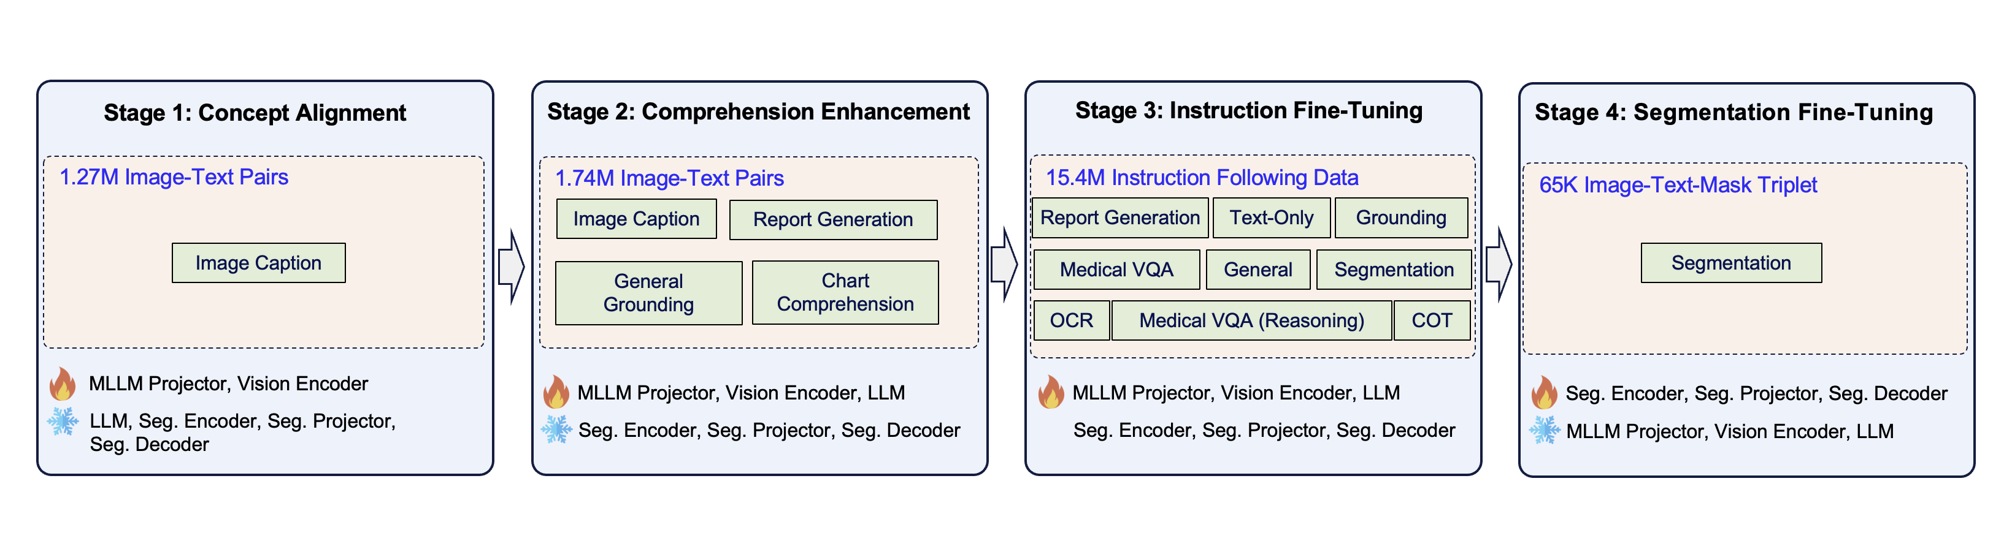This screenshot has height=549, width=2012.
Task: Select the OCR box
Action: pos(1071,320)
